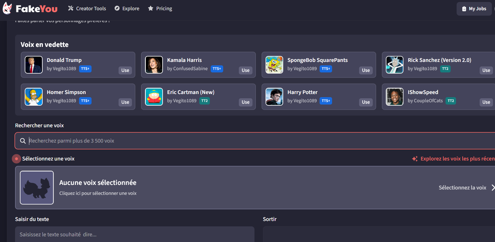The width and height of the screenshot is (495, 242).
Task: Click the sparkle icon beside Explorez les voix
Action: click(x=415, y=159)
